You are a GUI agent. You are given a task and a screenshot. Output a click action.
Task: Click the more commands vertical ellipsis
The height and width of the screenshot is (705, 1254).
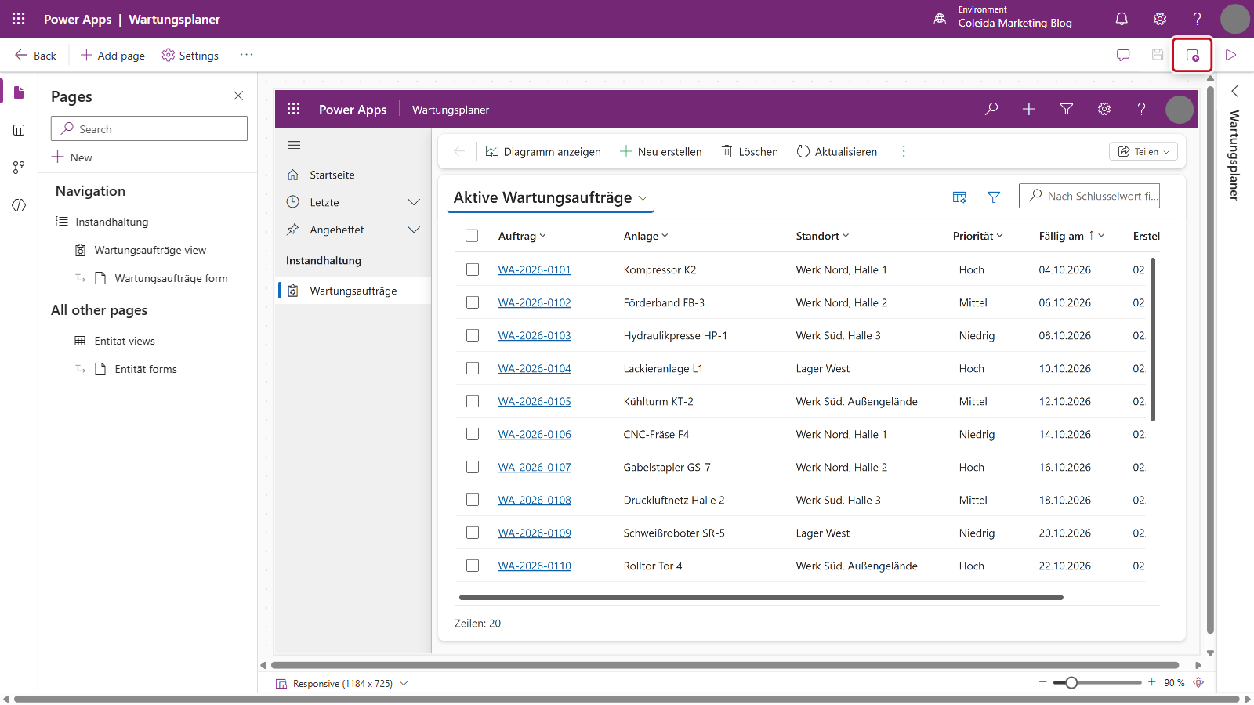click(x=904, y=151)
